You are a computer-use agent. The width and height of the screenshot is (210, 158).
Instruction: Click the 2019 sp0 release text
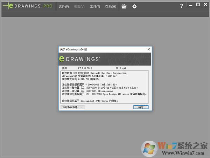click(121, 68)
